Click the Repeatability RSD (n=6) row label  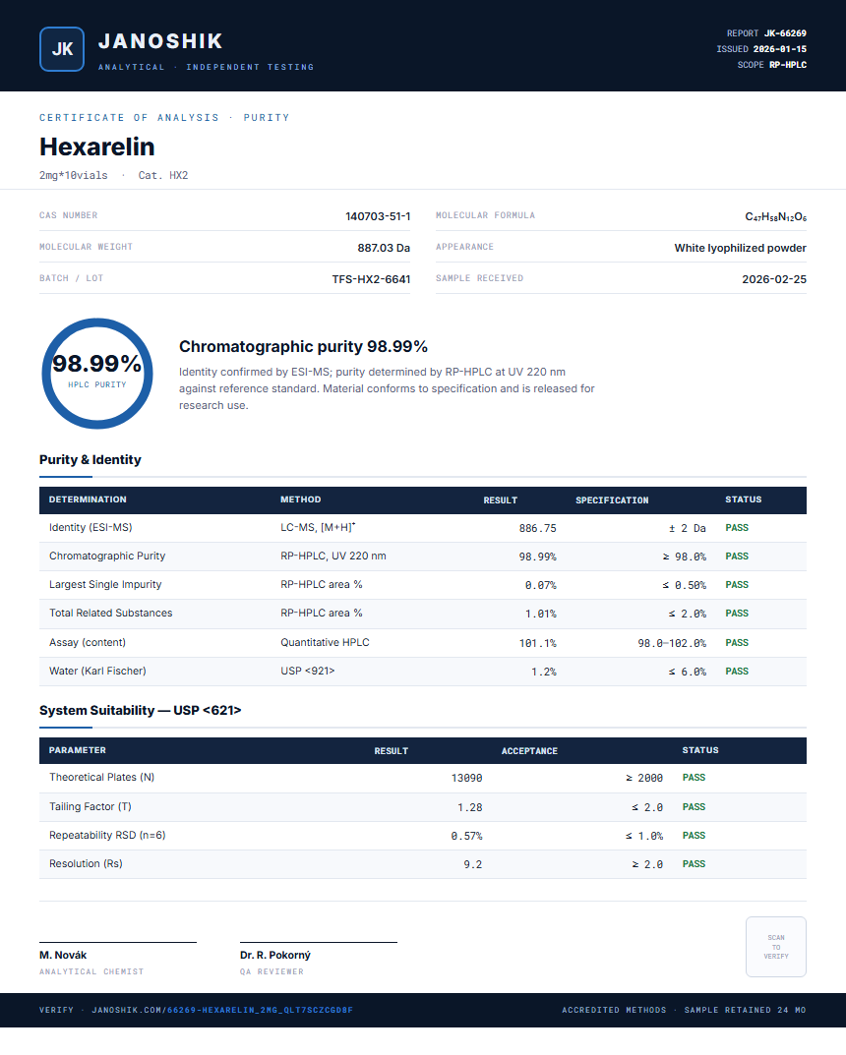(107, 835)
